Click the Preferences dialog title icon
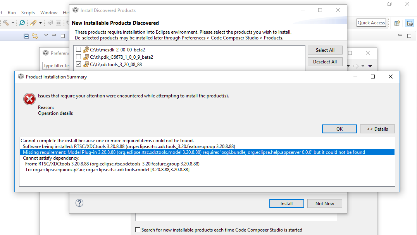Viewport: 417px width, 235px height. pyautogui.click(x=46, y=53)
